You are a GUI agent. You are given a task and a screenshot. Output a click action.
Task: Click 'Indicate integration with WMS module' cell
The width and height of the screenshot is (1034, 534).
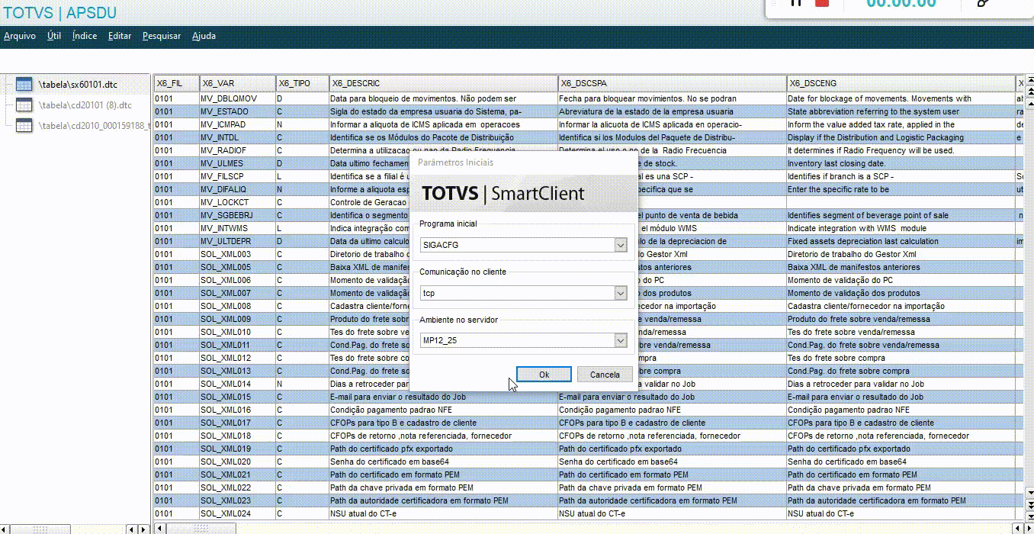[x=901, y=228]
